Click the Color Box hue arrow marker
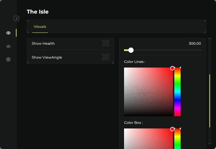Screen dimensions: 216x149 (180, 128)
